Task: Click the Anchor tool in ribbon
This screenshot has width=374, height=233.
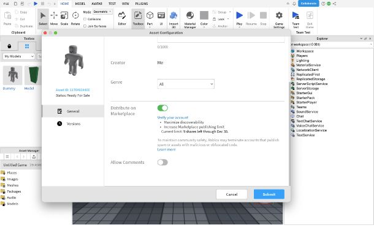Action: (x=220, y=26)
